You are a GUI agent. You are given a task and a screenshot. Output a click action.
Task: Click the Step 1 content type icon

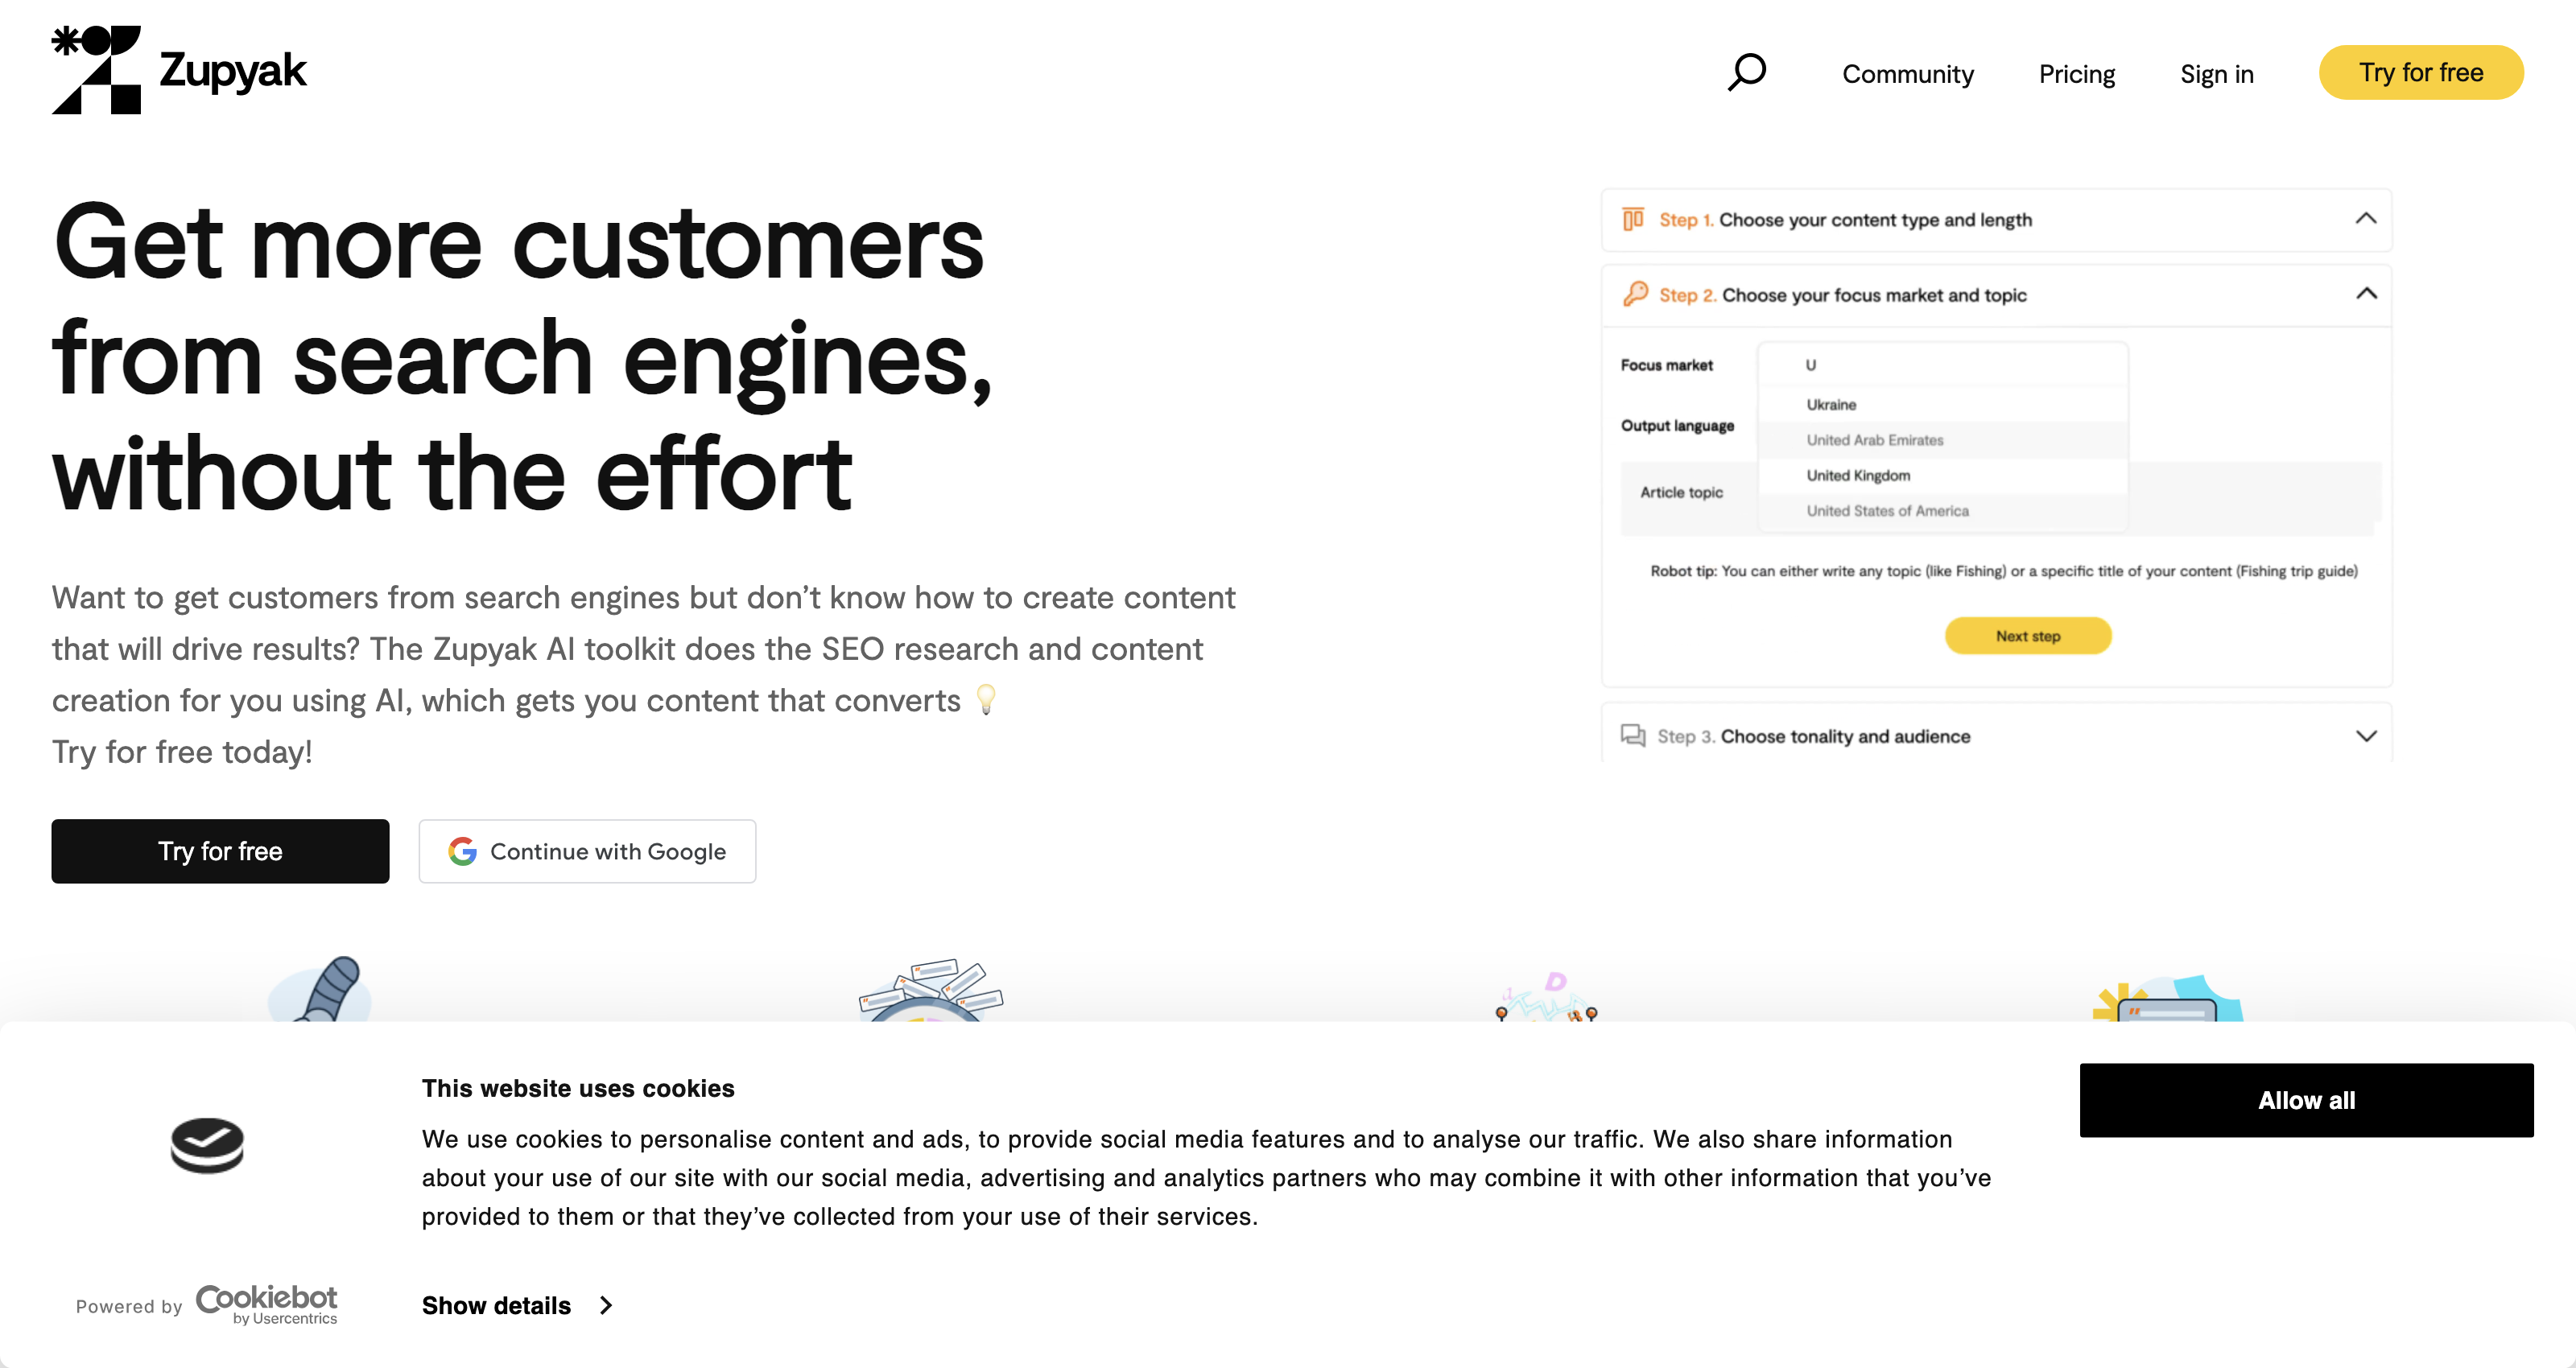(x=1633, y=219)
